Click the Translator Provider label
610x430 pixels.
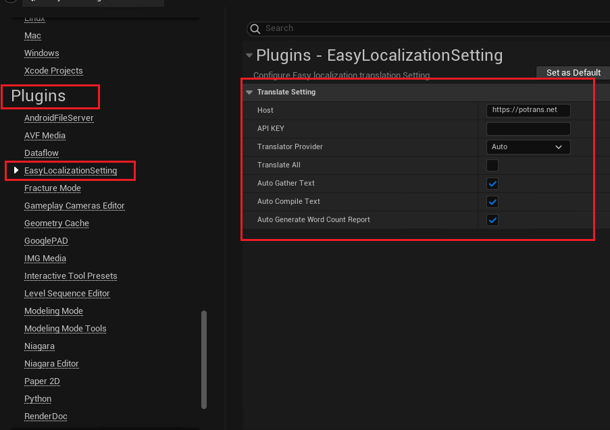290,147
